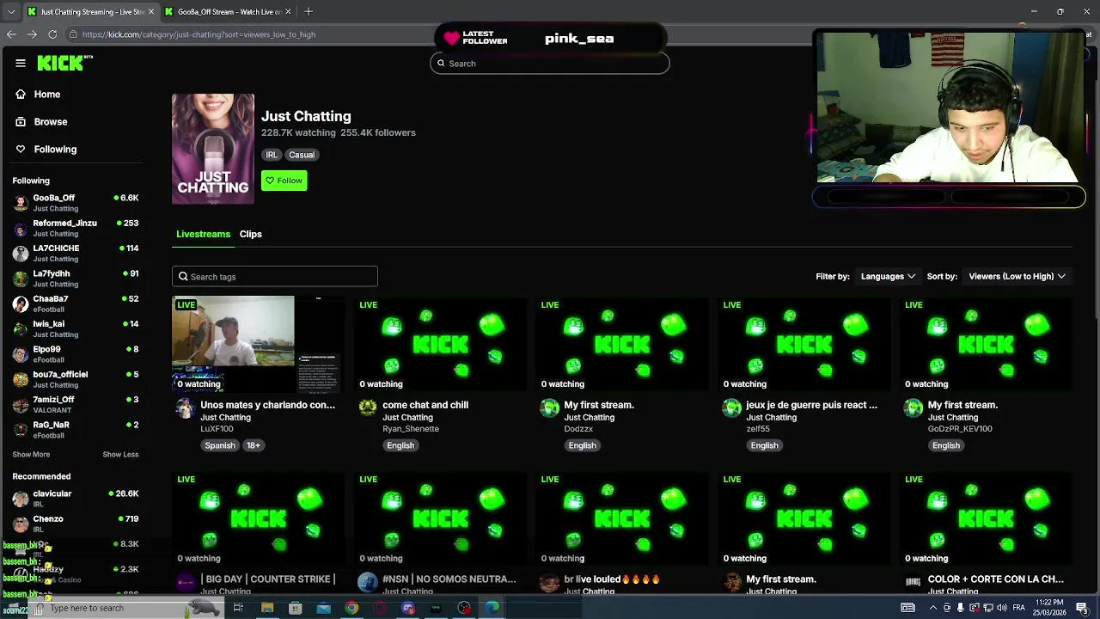This screenshot has width=1100, height=619.
Task: Select the Casual category tag
Action: point(302,155)
